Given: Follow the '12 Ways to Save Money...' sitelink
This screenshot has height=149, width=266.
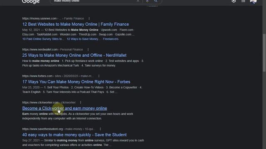Looking at the screenshot, I should point(84,39).
